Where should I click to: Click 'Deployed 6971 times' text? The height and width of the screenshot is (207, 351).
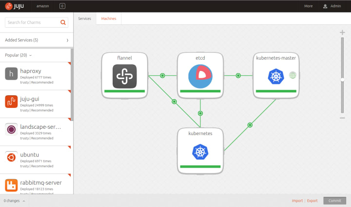(x=36, y=161)
